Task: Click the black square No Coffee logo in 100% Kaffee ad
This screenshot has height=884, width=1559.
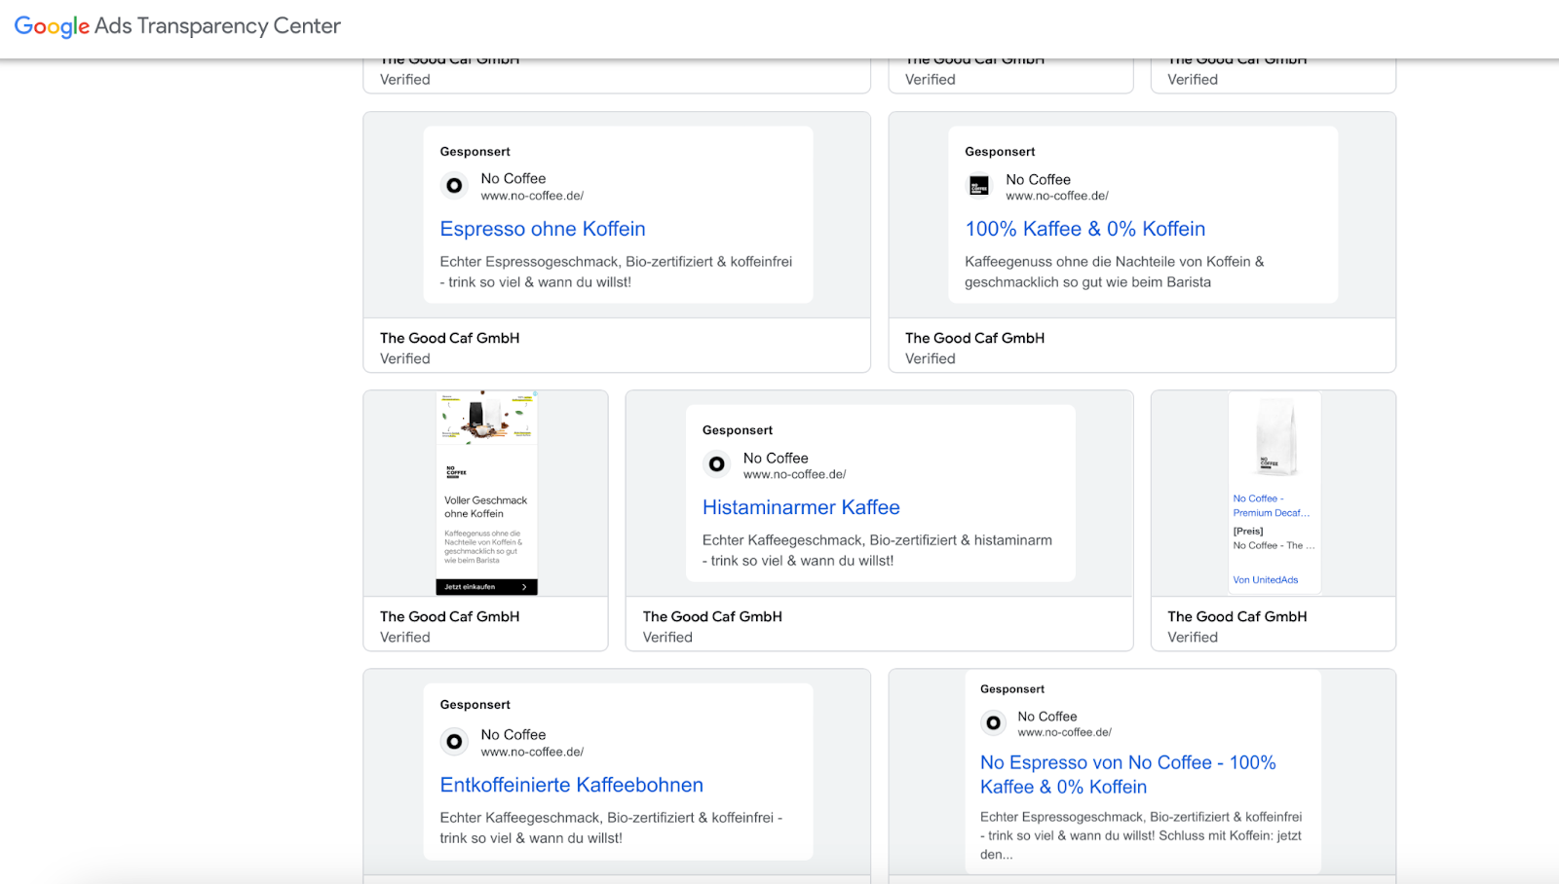Action: click(x=979, y=185)
